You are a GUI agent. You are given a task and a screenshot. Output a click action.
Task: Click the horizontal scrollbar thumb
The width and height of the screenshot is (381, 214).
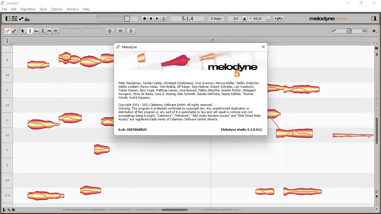pyautogui.click(x=175, y=210)
